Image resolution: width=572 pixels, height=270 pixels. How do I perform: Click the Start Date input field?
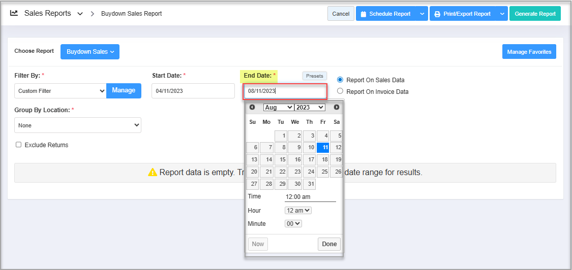tap(193, 91)
